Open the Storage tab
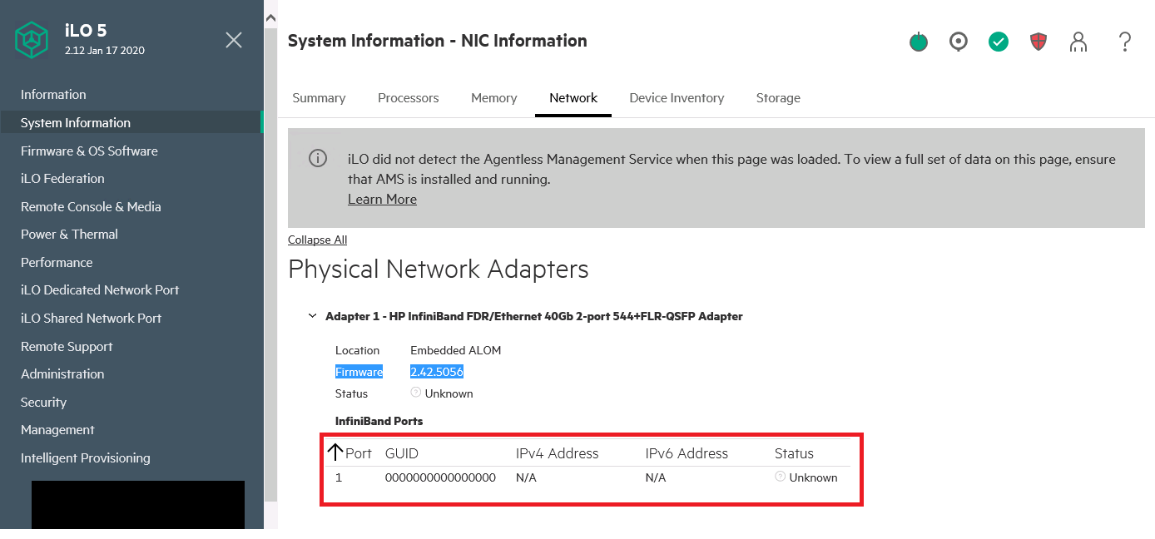This screenshot has height=539, width=1155. click(778, 98)
